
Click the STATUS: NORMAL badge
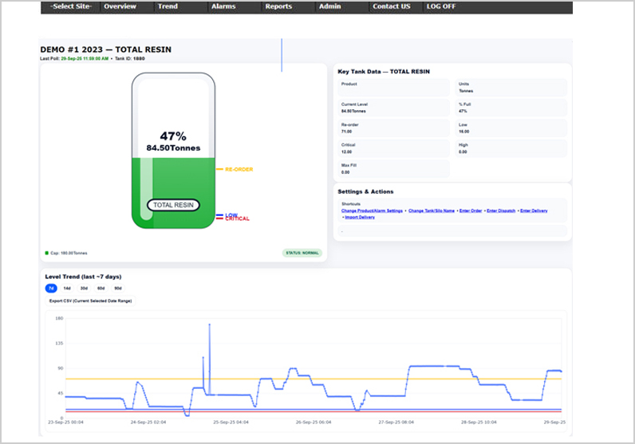point(302,253)
